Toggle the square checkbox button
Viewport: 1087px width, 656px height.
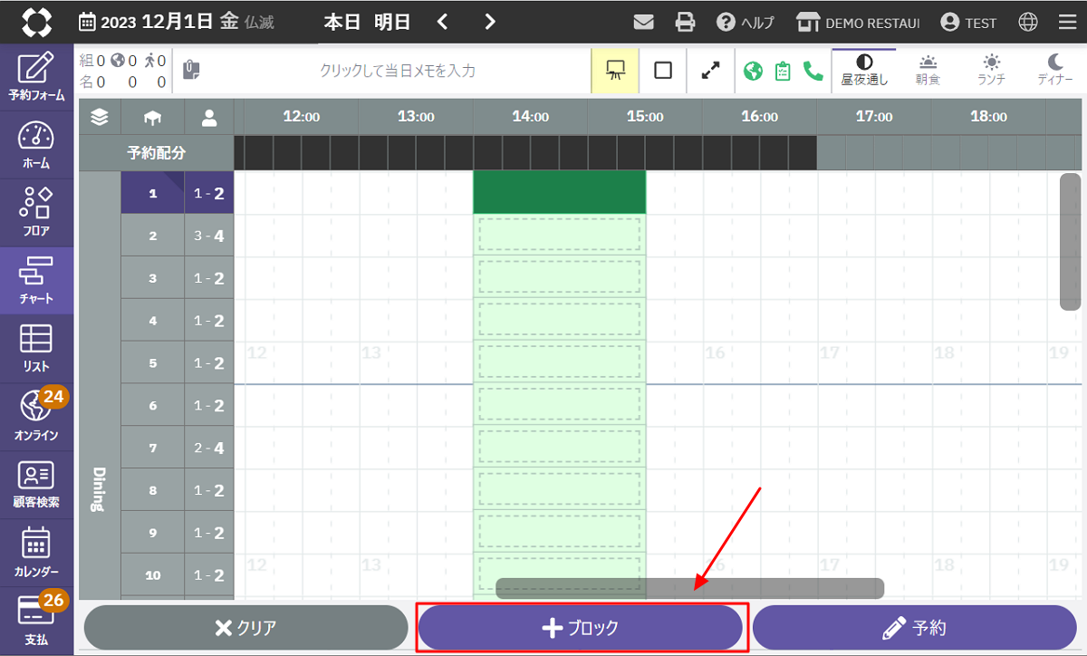[663, 70]
